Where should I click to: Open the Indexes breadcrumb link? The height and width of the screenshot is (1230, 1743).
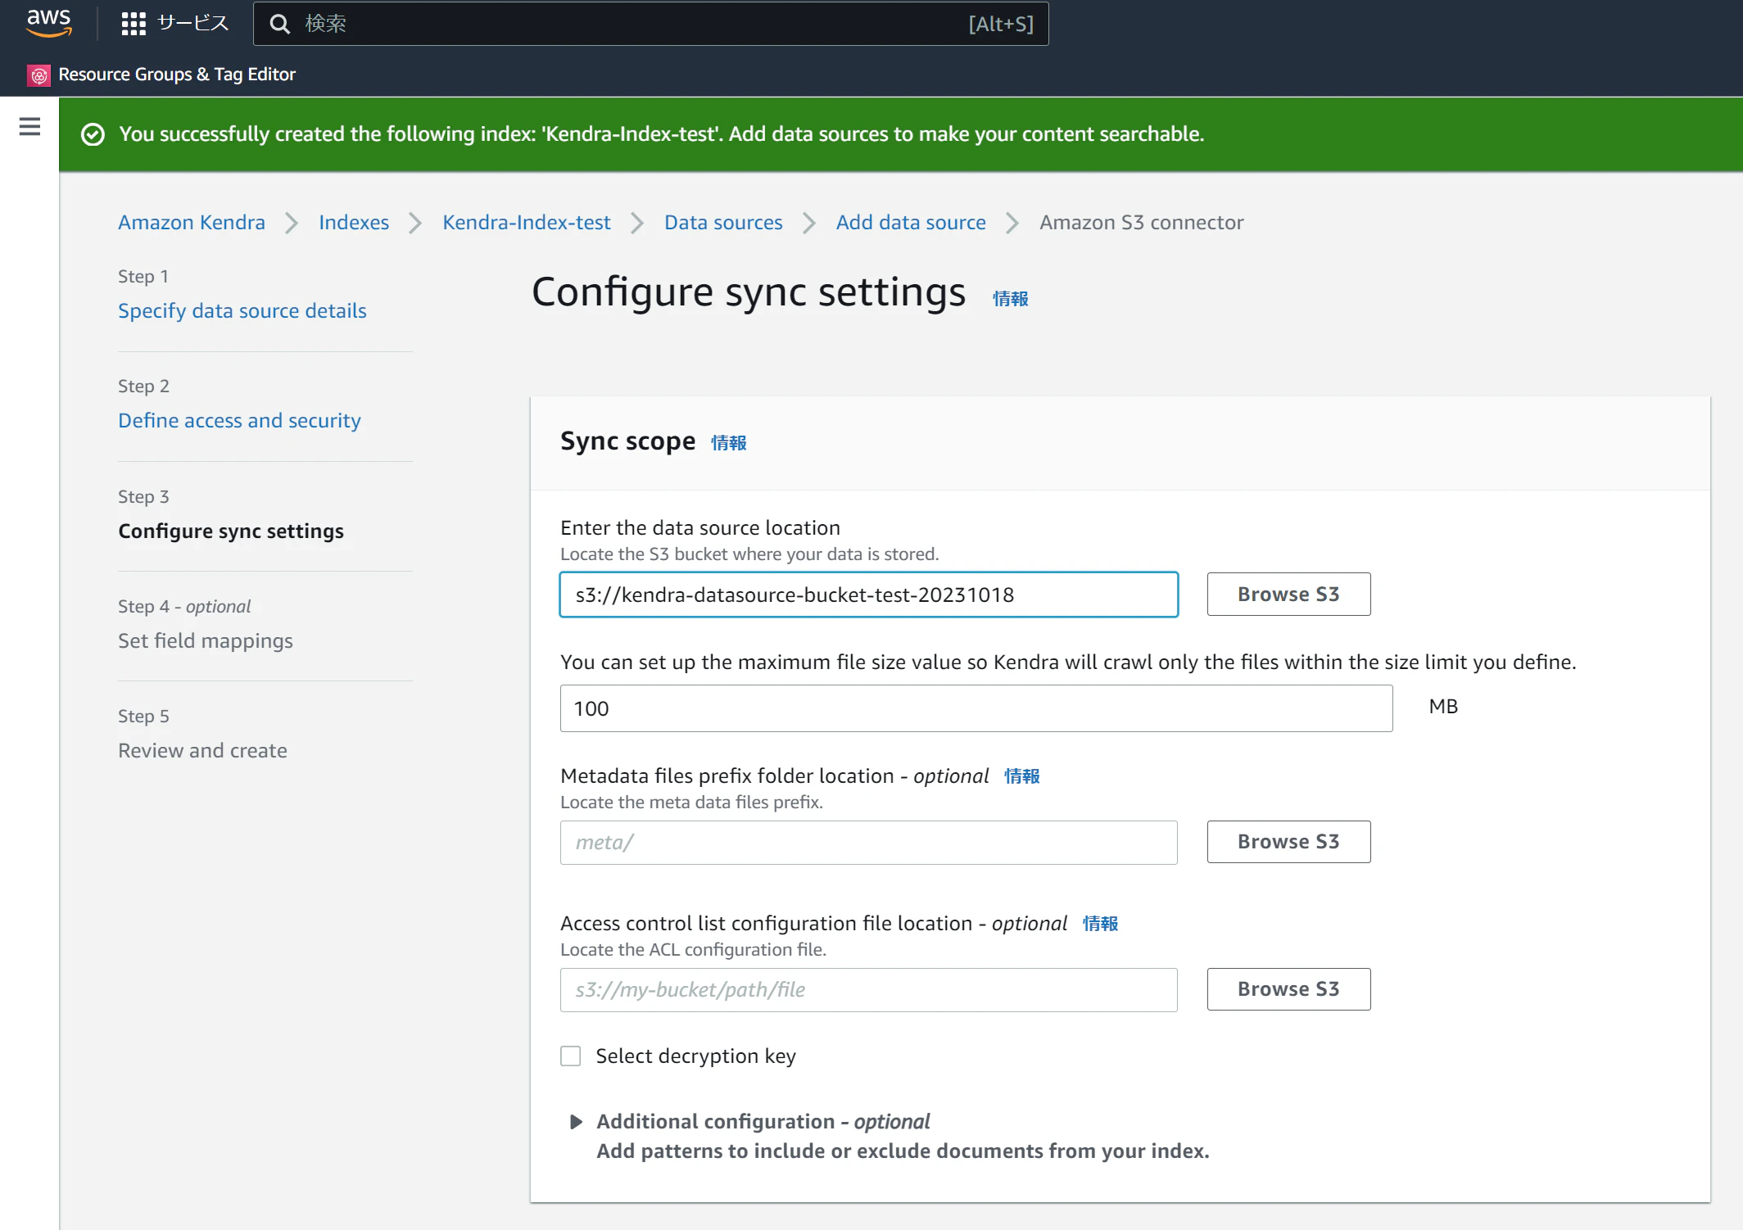[x=353, y=223]
